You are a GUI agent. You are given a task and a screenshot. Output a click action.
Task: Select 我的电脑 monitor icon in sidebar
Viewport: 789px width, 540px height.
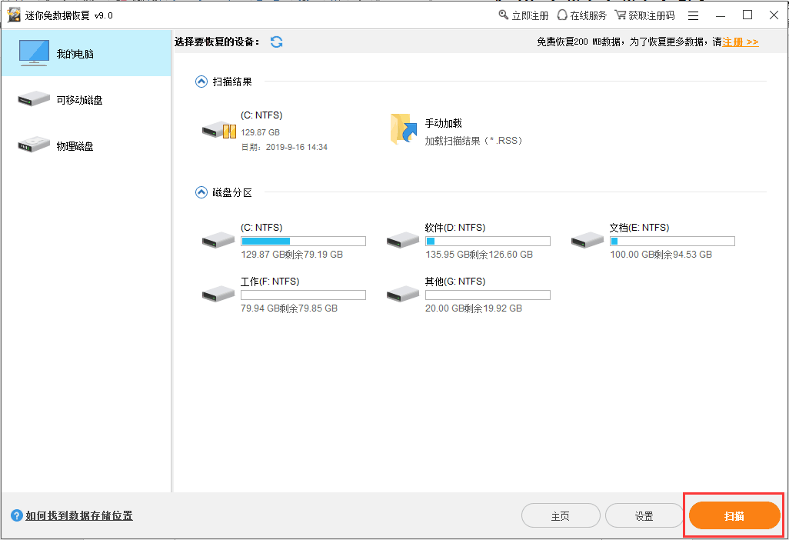click(34, 53)
